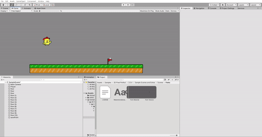Switch to the Project Settings tab
Screen dimensions: 262x137
[x=227, y=8]
